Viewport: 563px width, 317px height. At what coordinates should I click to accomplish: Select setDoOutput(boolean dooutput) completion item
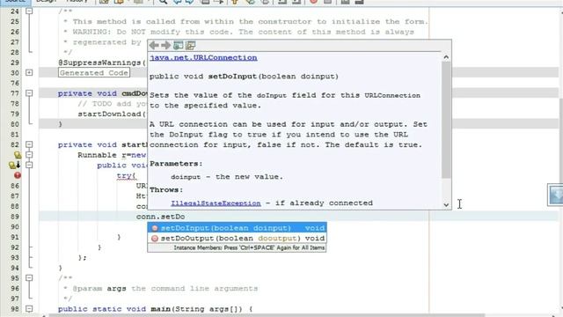click(x=237, y=239)
